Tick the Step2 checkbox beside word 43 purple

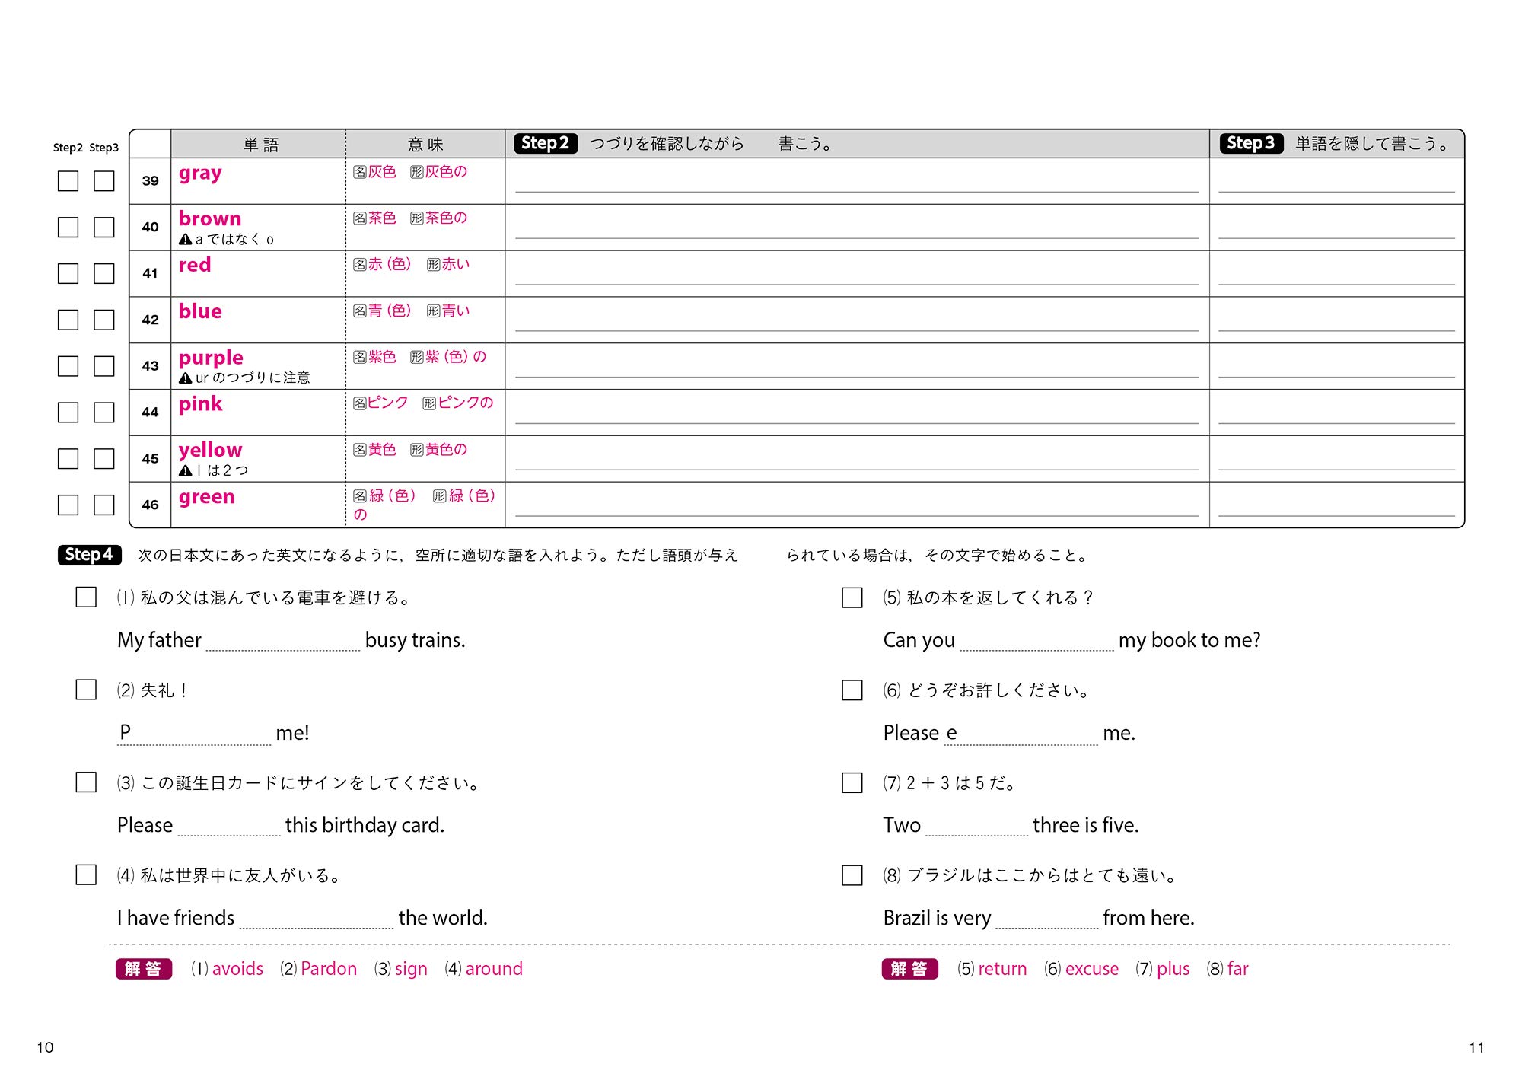point(68,366)
